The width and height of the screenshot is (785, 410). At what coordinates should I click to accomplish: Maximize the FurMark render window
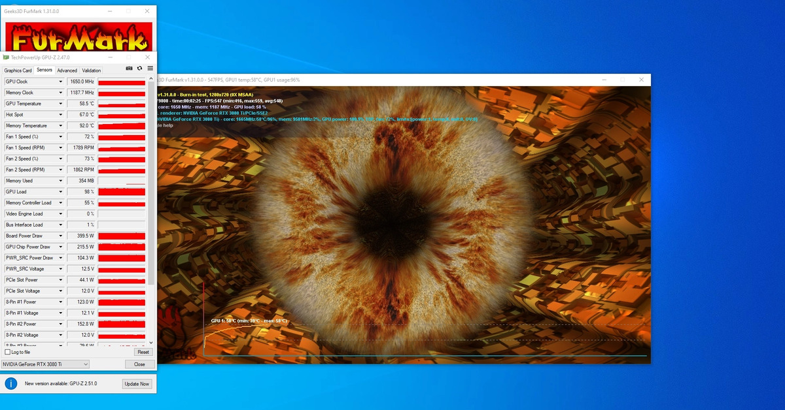pyautogui.click(x=622, y=80)
